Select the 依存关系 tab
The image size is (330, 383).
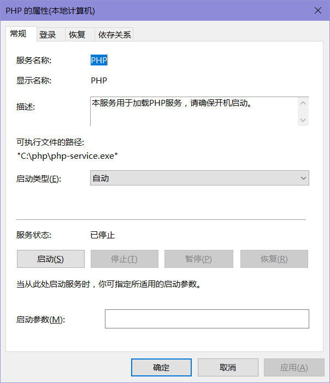114,34
